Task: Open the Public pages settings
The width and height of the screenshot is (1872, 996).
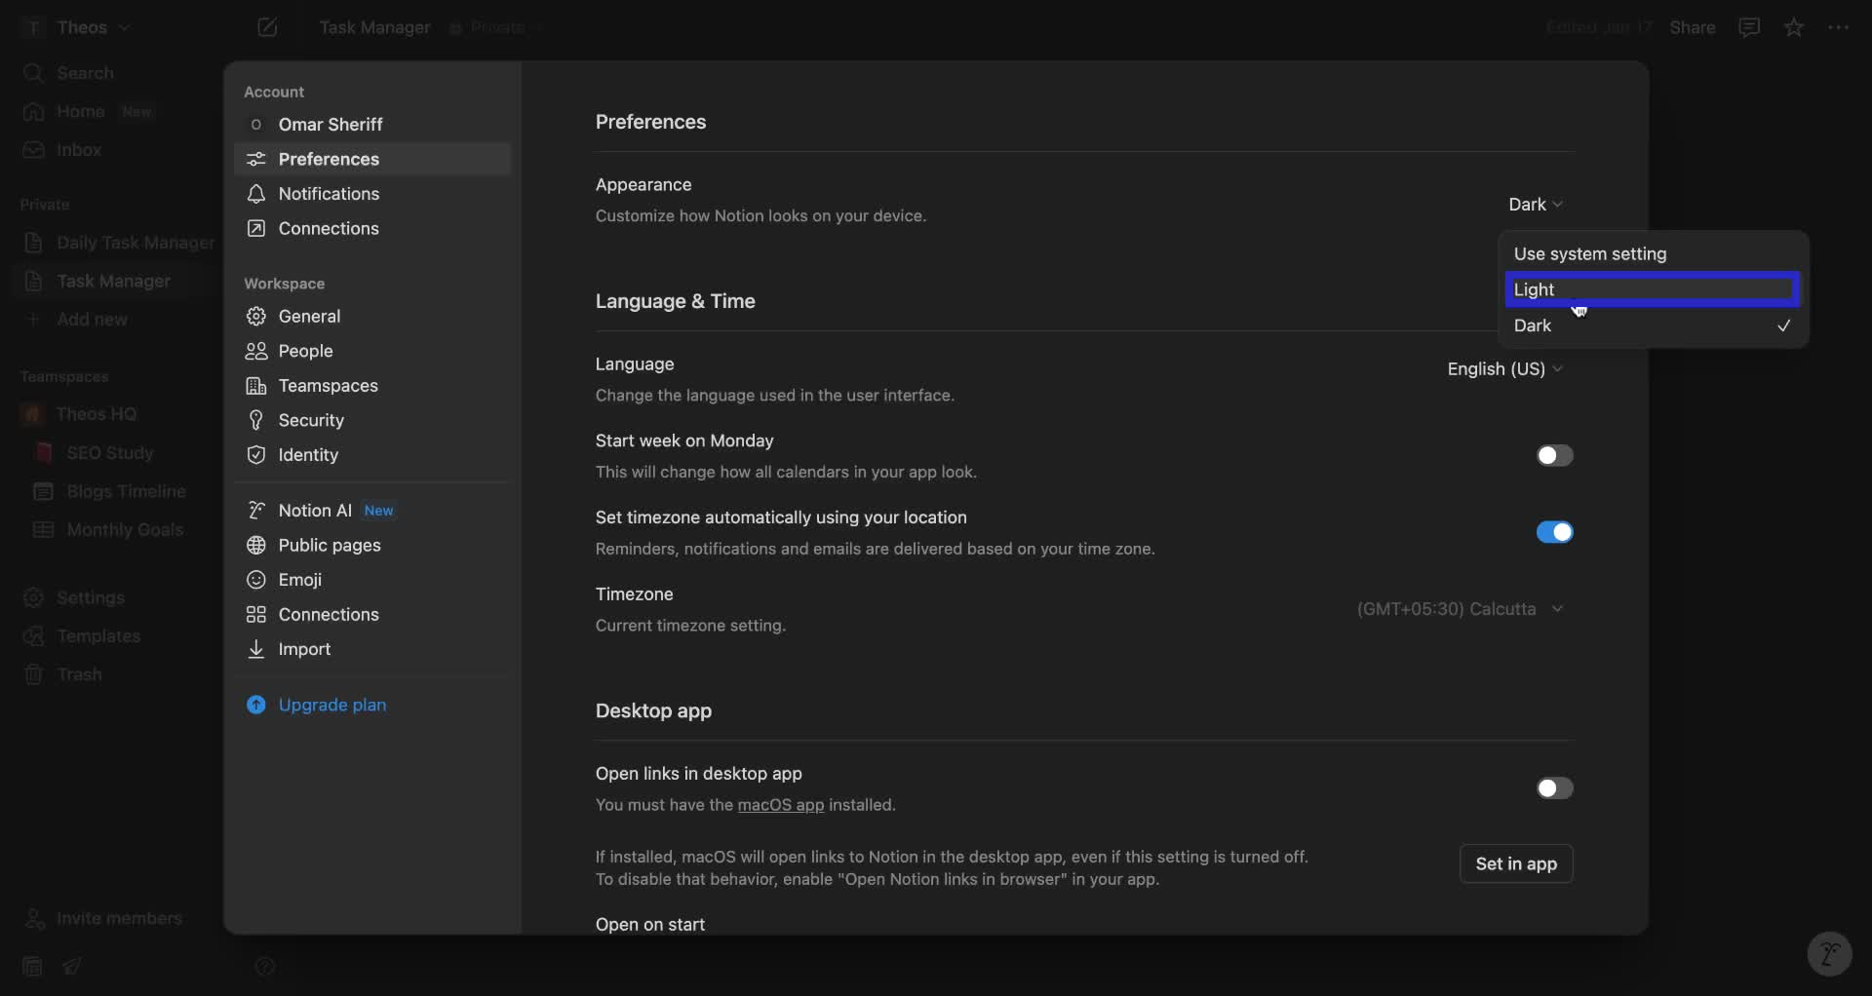Action: coord(326,546)
